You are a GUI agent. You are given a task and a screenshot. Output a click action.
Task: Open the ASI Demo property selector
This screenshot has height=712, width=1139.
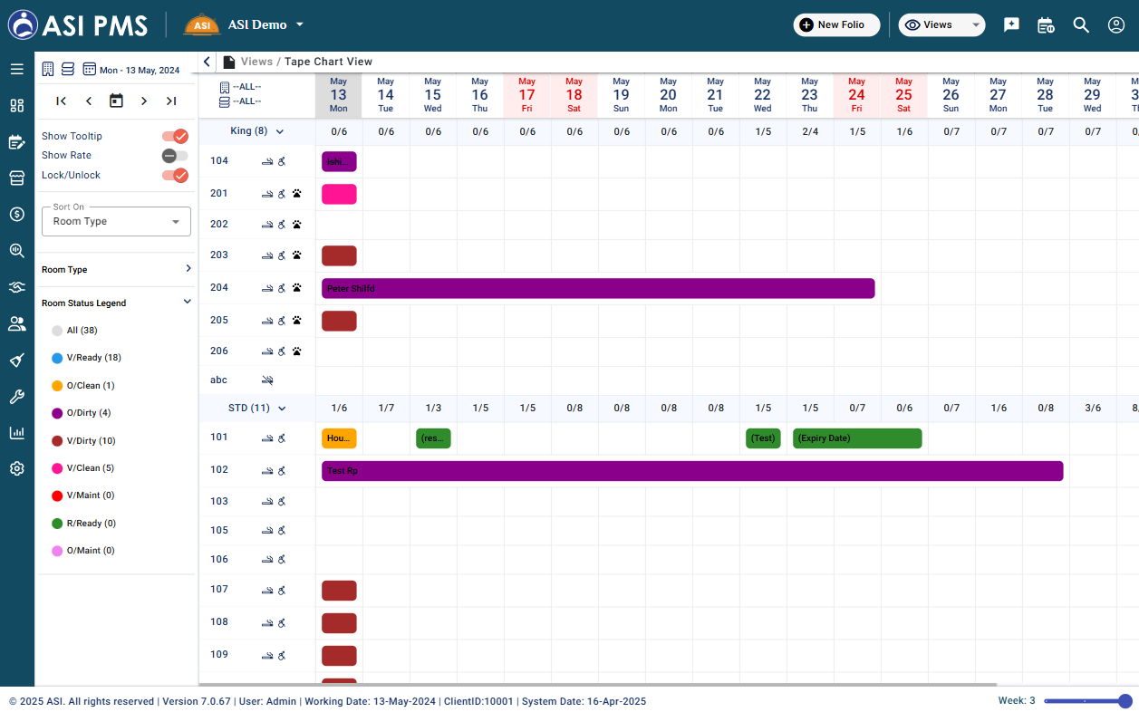click(244, 25)
